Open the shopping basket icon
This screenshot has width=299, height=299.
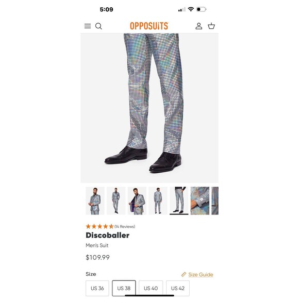point(211,26)
